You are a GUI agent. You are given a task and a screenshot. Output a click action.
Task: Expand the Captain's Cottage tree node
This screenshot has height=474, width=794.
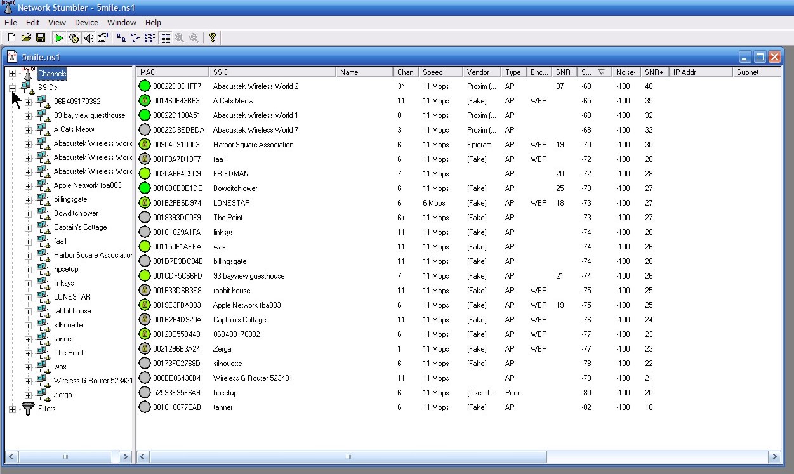click(x=28, y=227)
